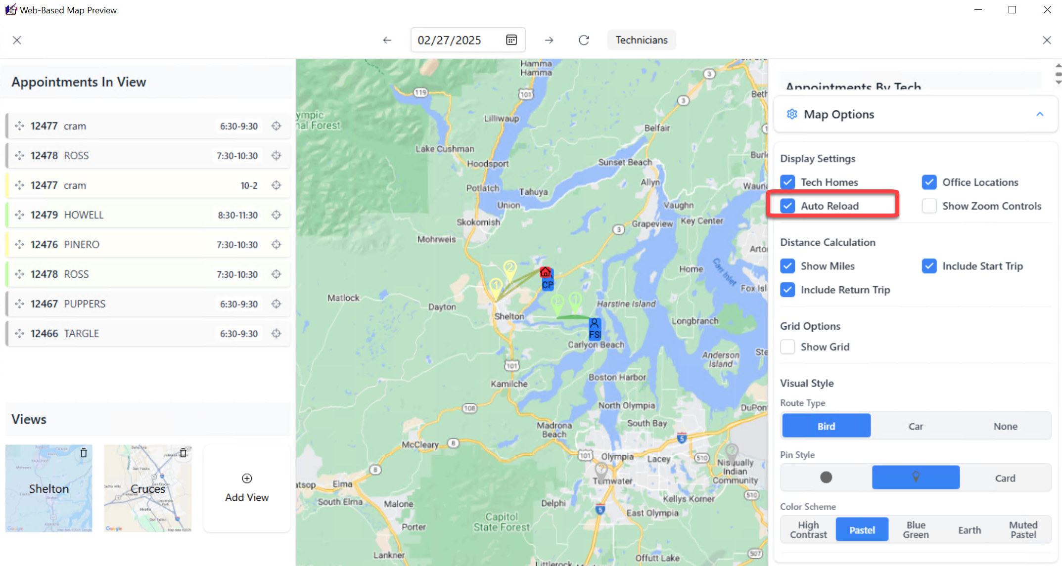Choose Card pin style option
Screen dimensions: 1062x566
point(1005,478)
